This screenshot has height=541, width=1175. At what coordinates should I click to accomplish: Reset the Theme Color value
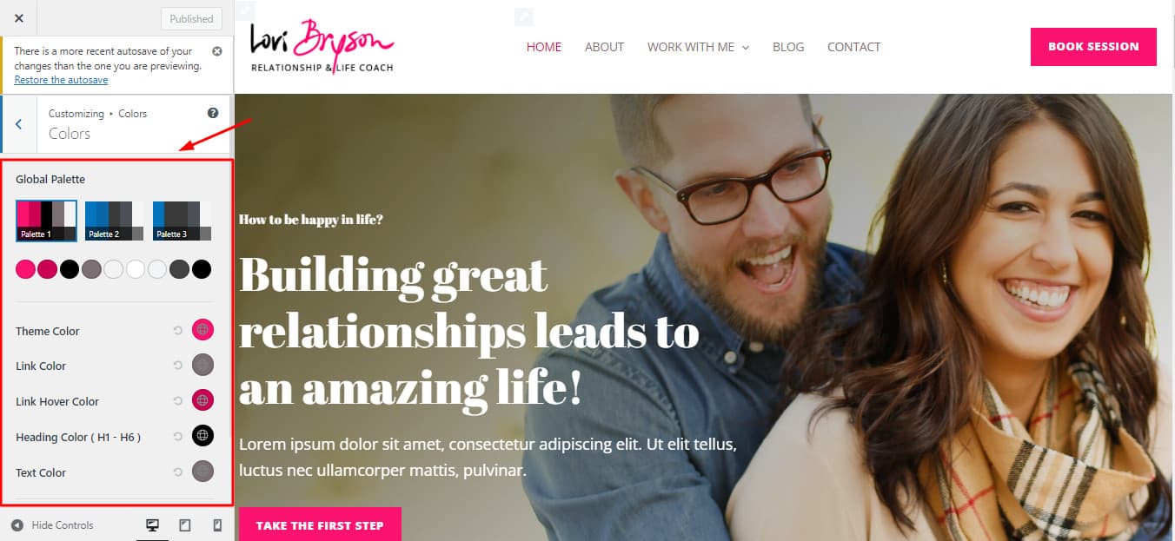[178, 330]
